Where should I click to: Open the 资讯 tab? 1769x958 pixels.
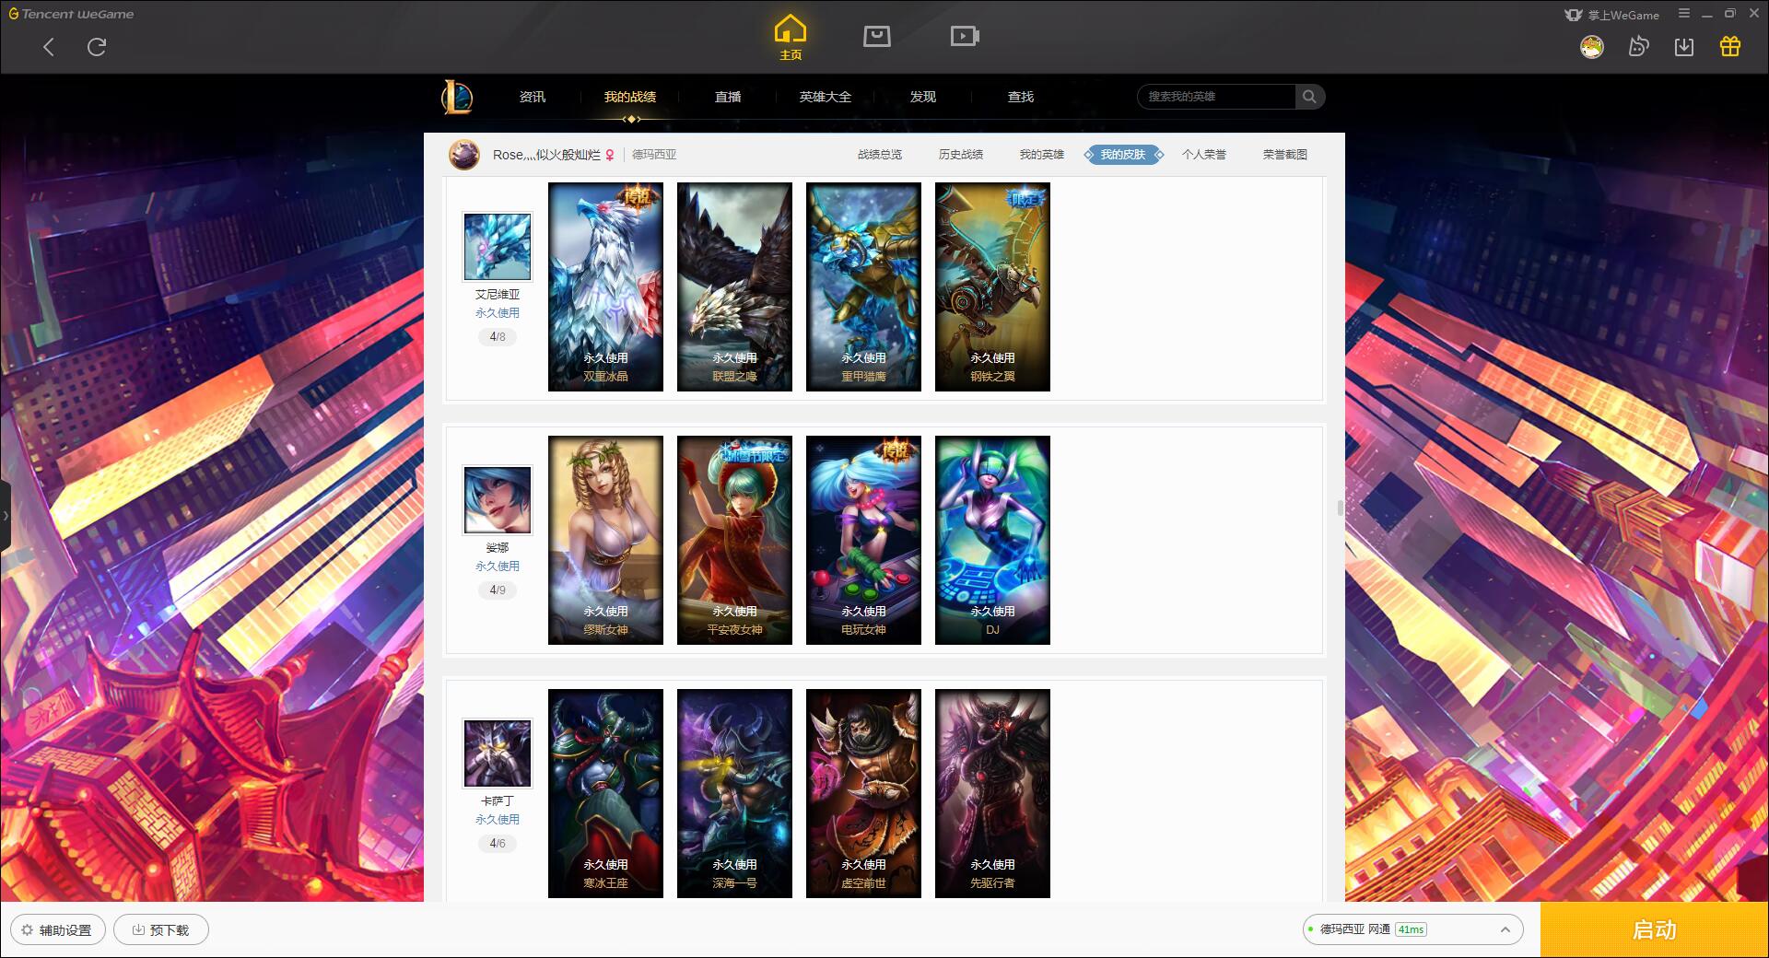click(532, 97)
